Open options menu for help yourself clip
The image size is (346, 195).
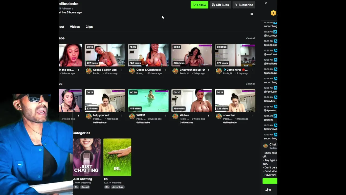[x=122, y=116]
